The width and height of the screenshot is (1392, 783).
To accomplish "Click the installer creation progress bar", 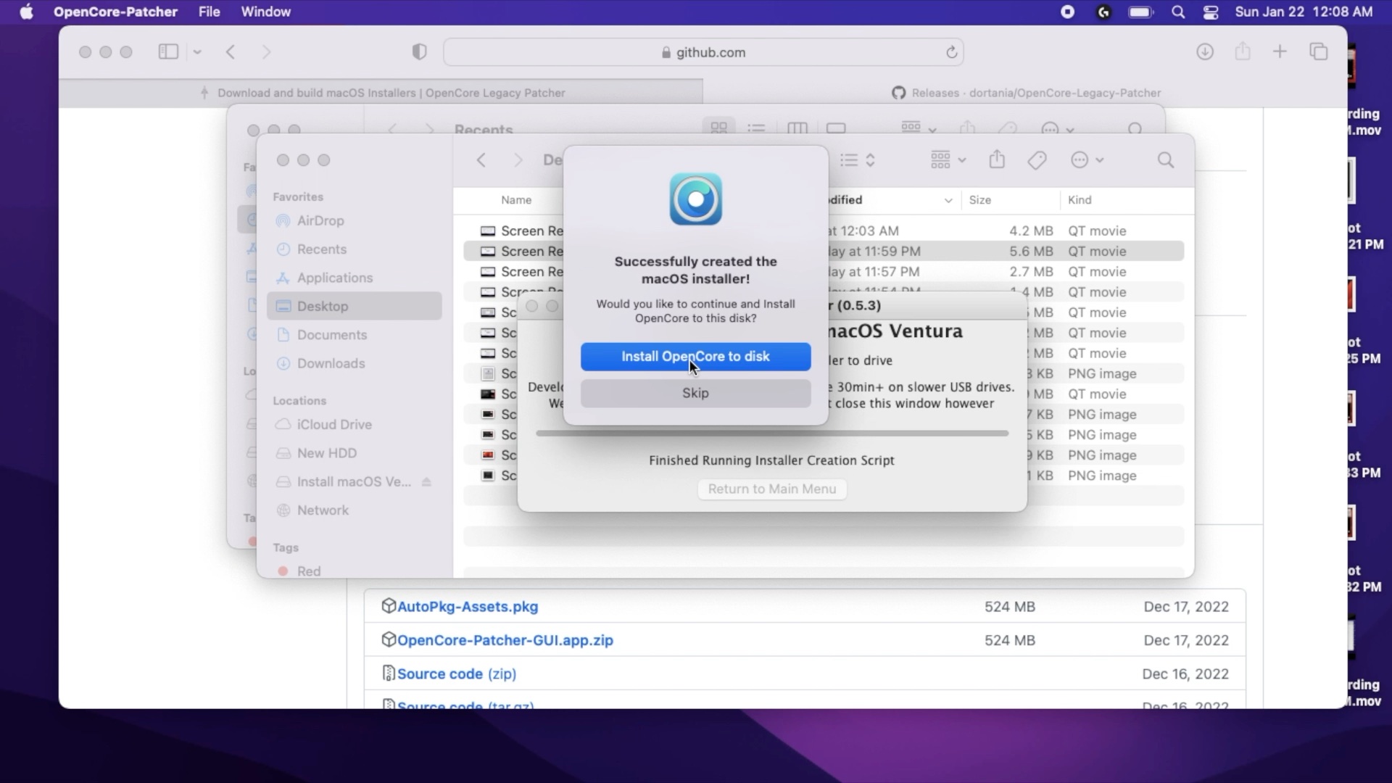I will (x=772, y=434).
